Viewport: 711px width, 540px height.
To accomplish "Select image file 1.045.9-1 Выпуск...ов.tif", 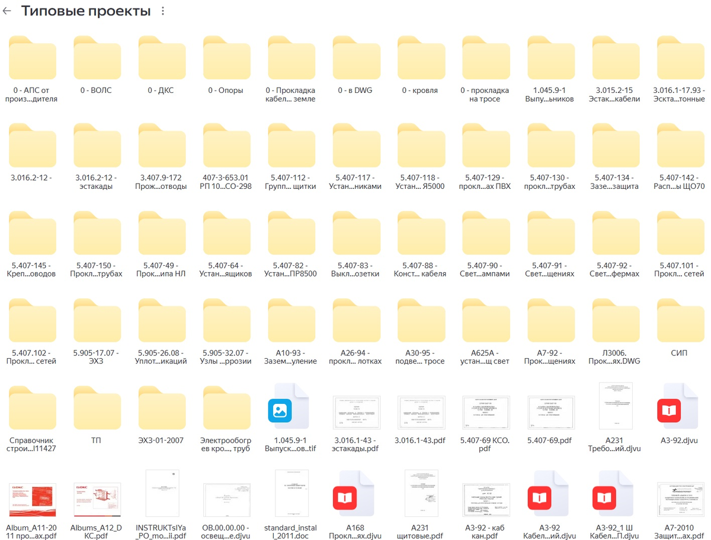I will pyautogui.click(x=289, y=406).
